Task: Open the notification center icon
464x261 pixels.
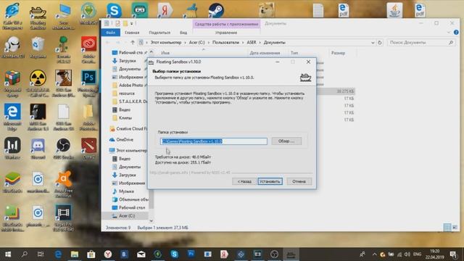Action: click(453, 254)
